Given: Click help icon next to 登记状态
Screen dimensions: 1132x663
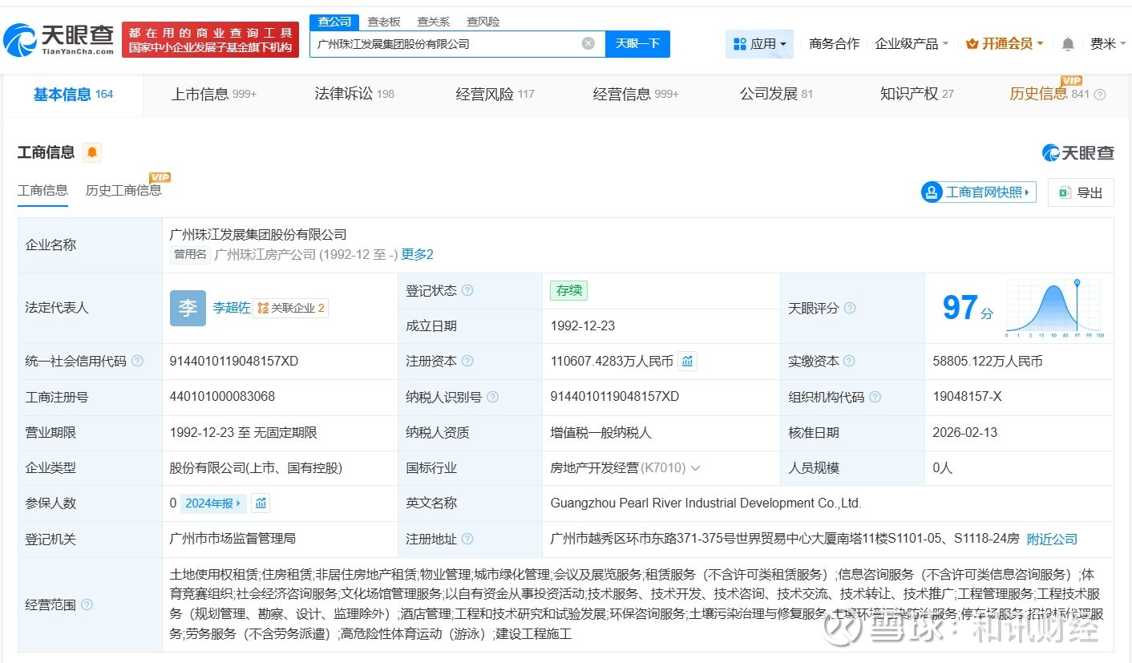Looking at the screenshot, I should click(467, 291).
